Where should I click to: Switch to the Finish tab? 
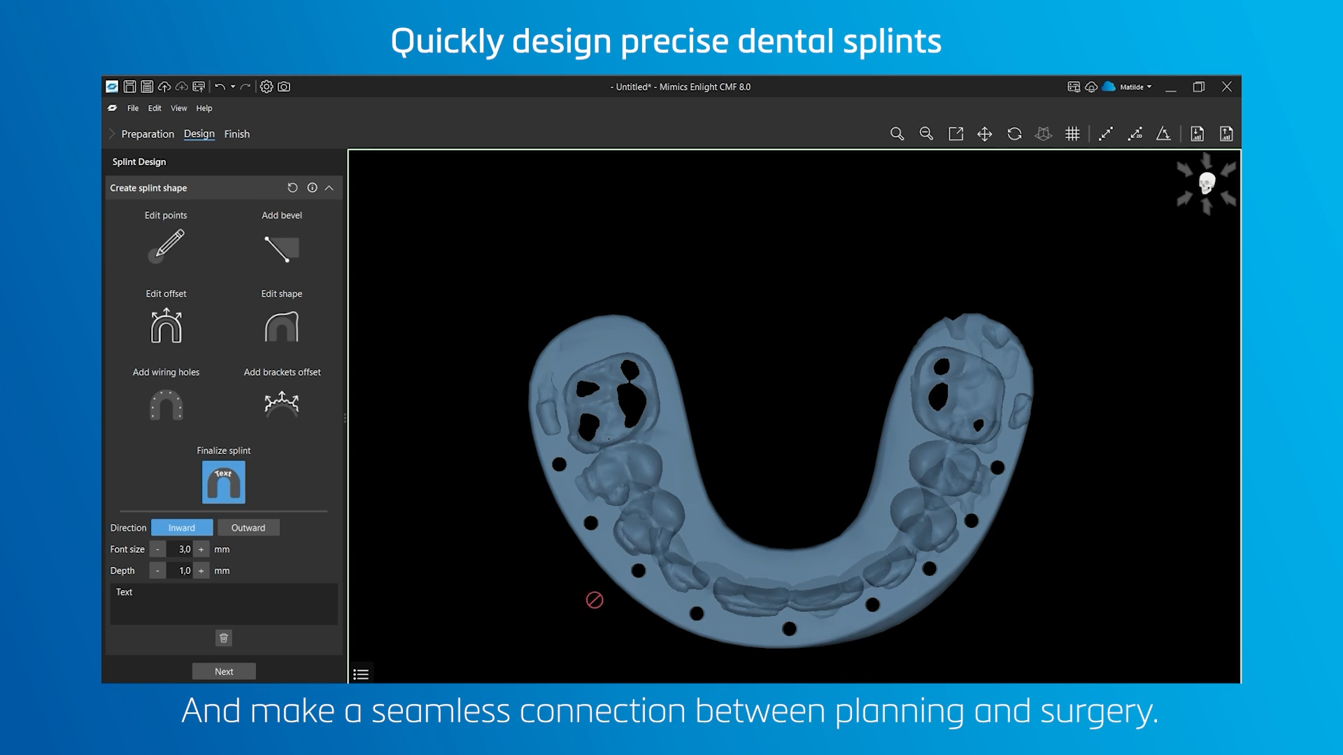[x=236, y=134]
